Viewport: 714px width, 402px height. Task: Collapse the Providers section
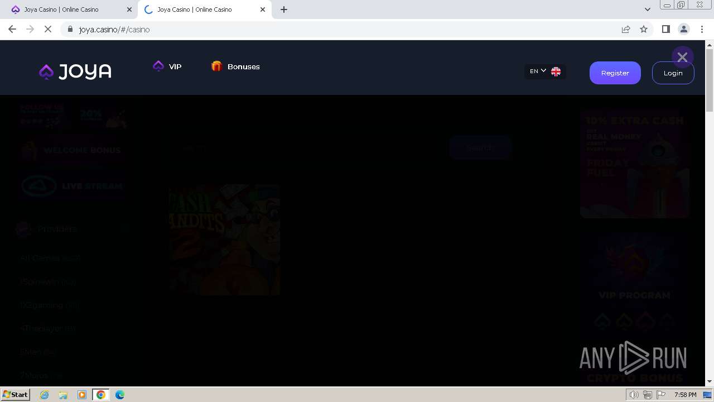125,228
